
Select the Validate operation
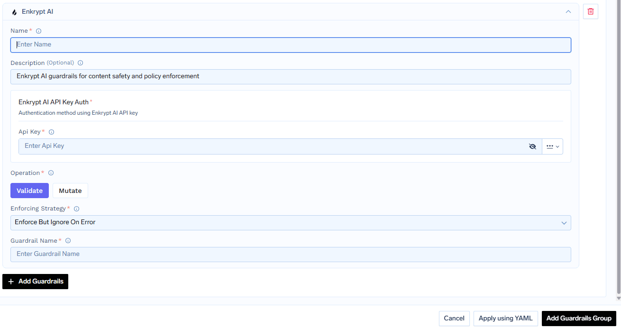coord(29,191)
